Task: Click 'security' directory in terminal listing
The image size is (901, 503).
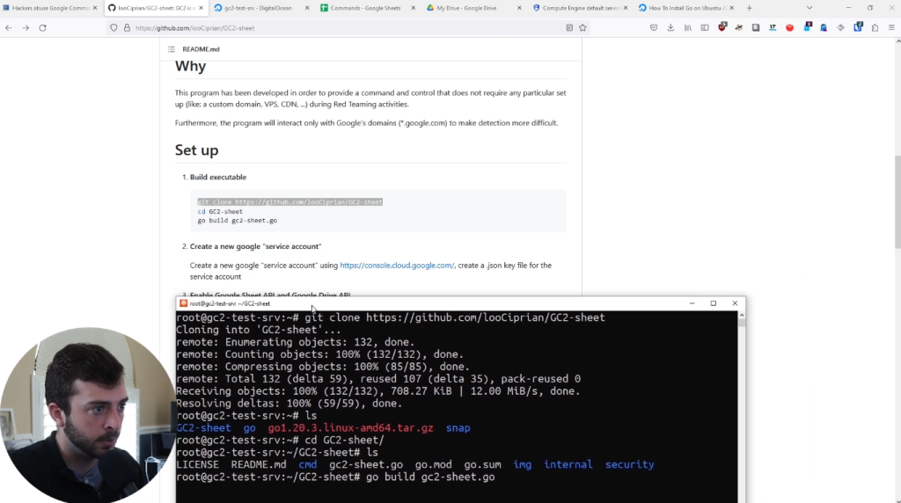Action: 630,464
